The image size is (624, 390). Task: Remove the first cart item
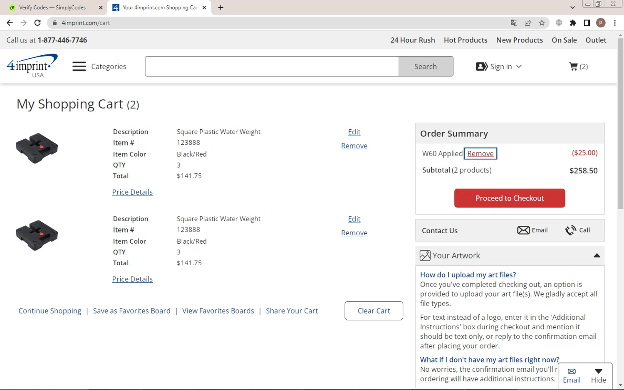354,146
